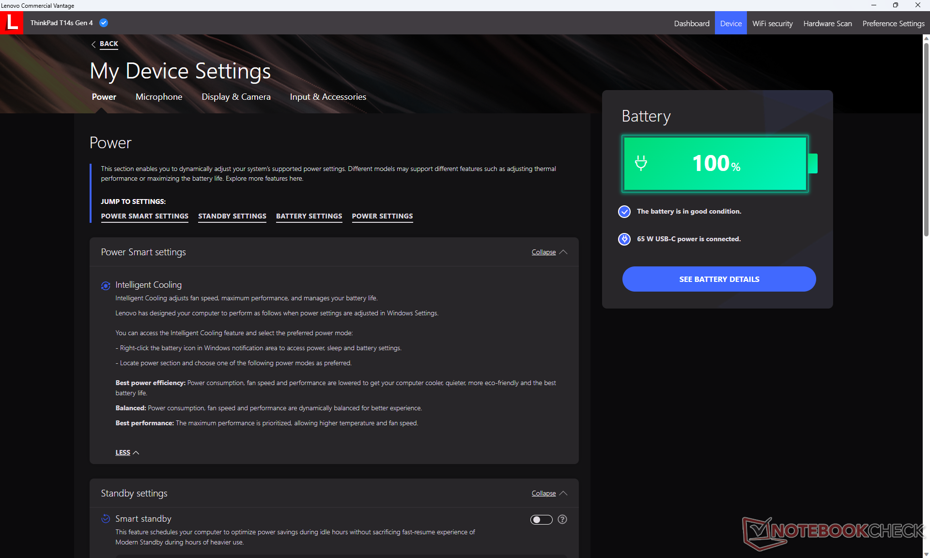Open Preference Settings
The height and width of the screenshot is (558, 930).
tap(893, 23)
